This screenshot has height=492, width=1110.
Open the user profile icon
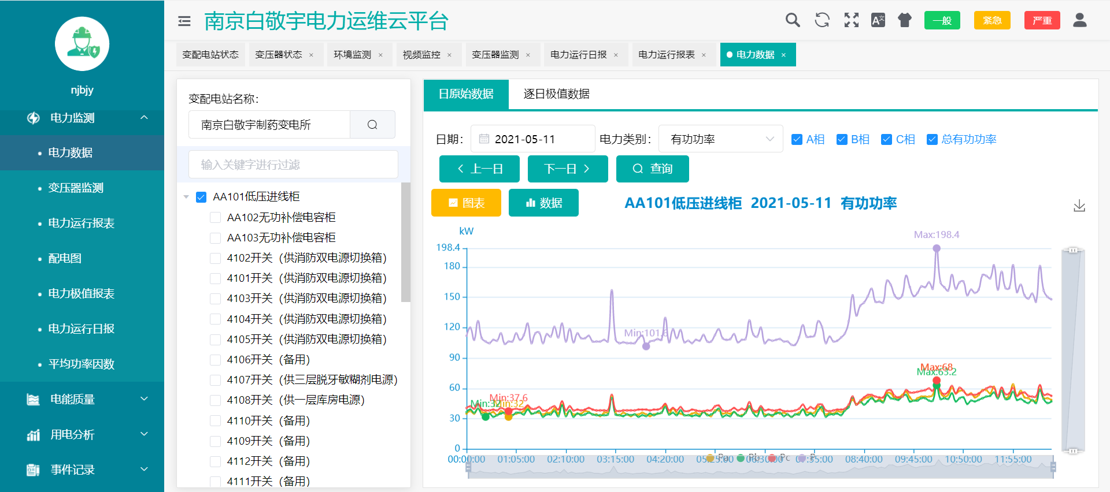[x=1079, y=21]
